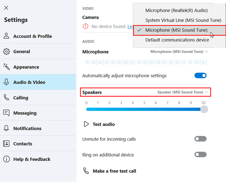Select the checked Microphone (MSI Sound Tune) option
Screen dimensions: 226x182
click(179, 30)
